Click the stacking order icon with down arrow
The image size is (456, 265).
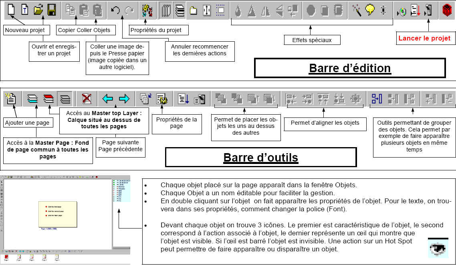270,99
